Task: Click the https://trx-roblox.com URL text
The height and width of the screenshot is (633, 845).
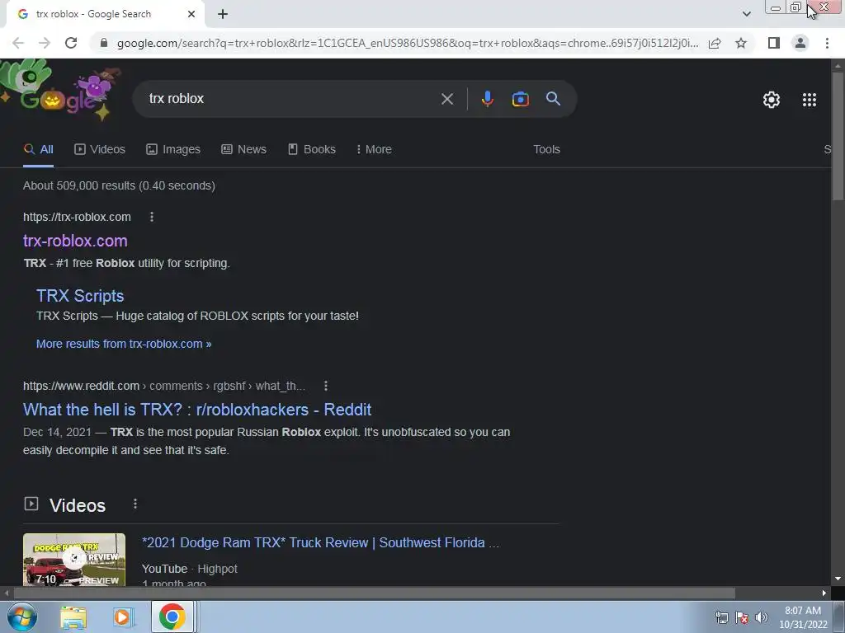Action: tap(77, 217)
